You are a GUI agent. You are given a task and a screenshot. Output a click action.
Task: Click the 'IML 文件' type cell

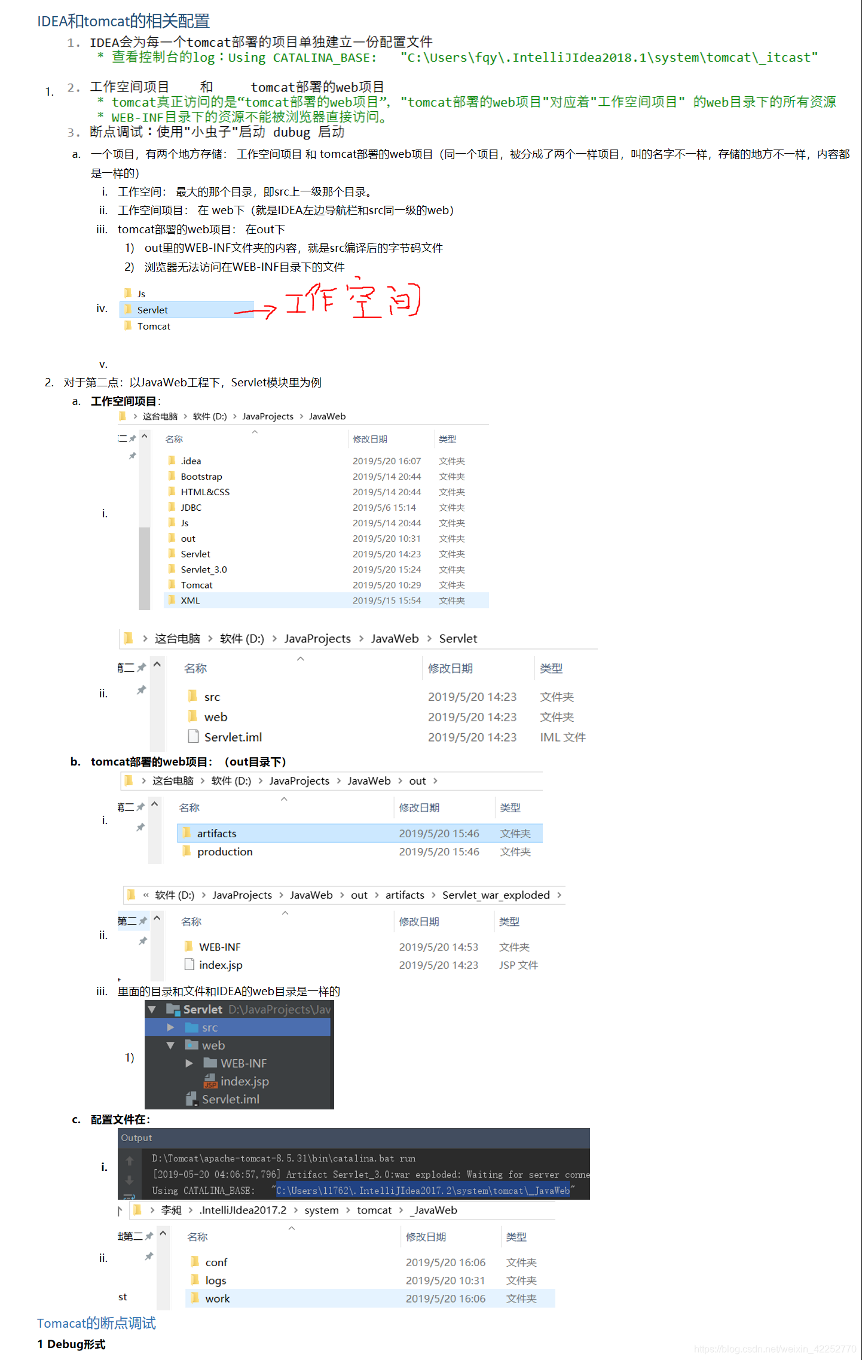pyautogui.click(x=563, y=737)
